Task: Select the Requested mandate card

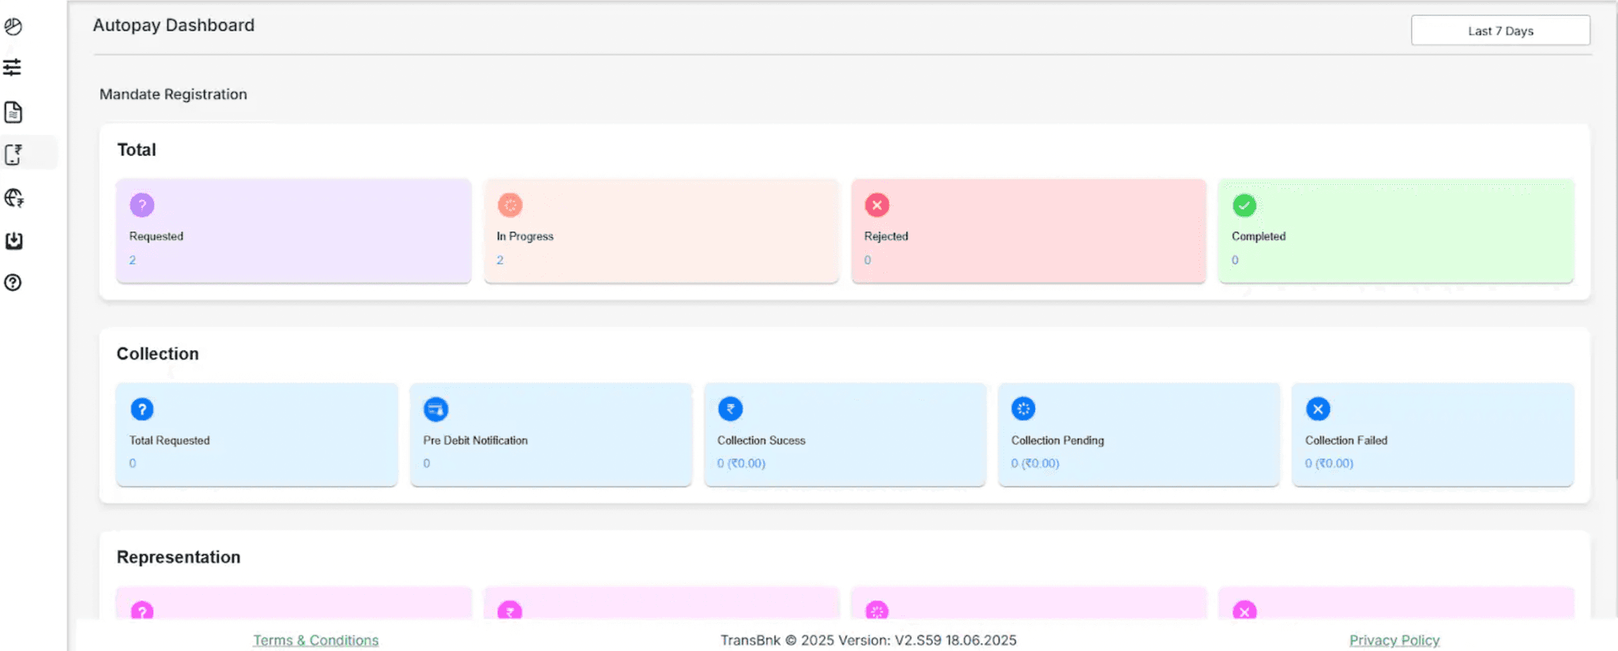Action: coord(293,231)
